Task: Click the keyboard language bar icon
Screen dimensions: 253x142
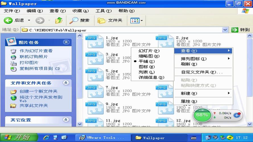Action: [194, 138]
